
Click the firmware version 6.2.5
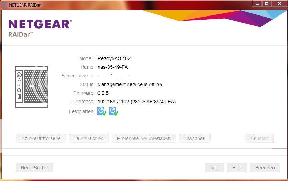click(103, 93)
